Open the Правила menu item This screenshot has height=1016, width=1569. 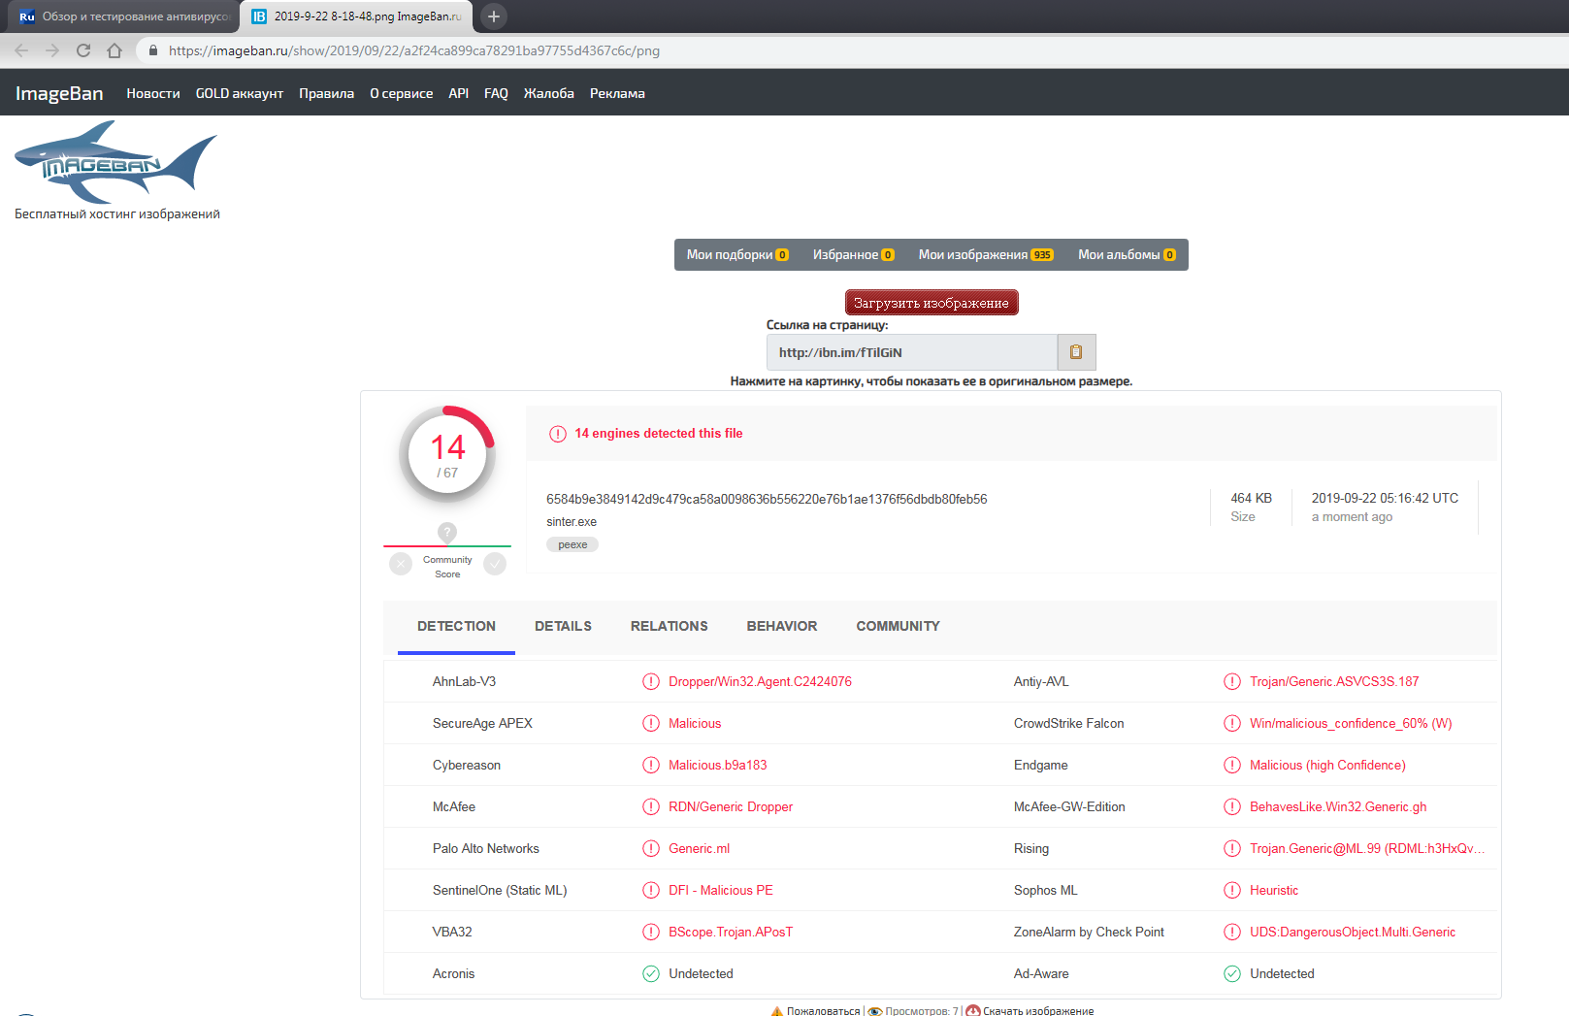(326, 93)
